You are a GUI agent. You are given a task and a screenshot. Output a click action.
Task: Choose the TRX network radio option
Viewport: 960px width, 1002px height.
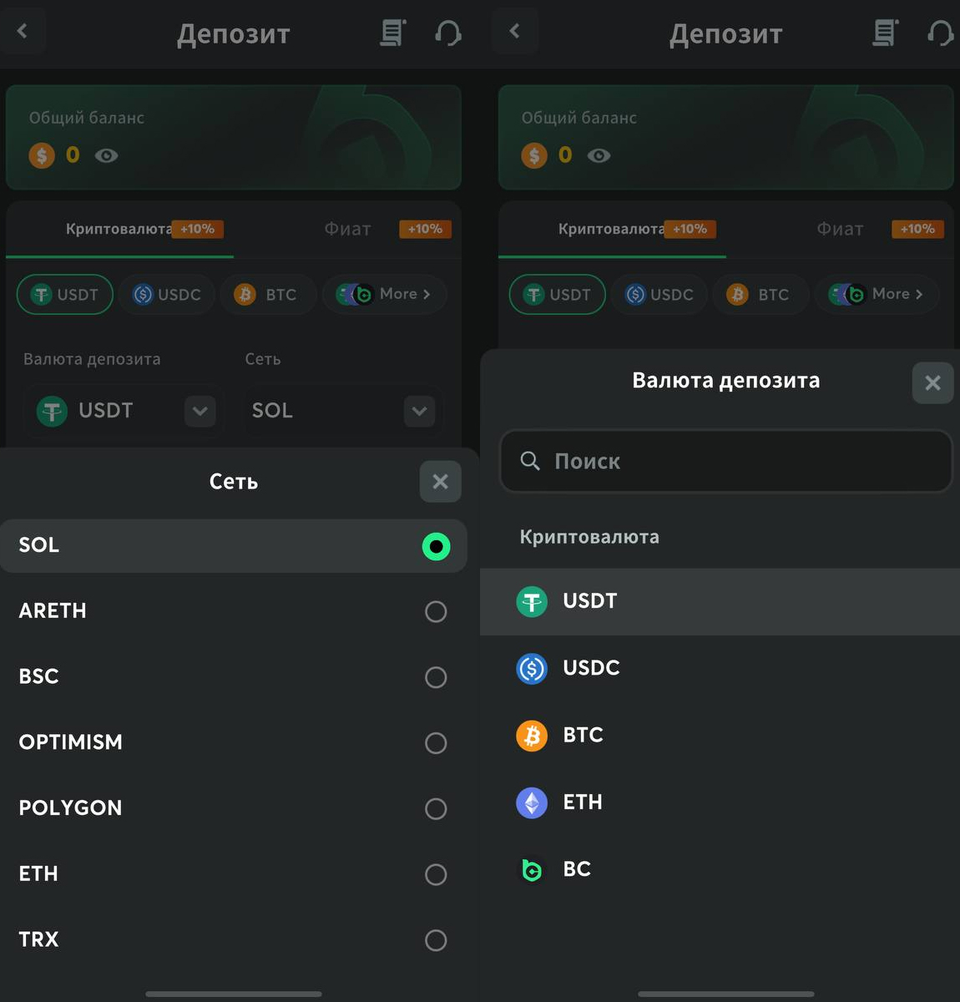tap(436, 940)
